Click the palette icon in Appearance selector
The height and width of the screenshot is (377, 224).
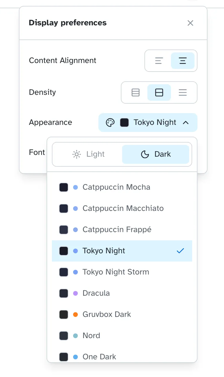click(110, 123)
